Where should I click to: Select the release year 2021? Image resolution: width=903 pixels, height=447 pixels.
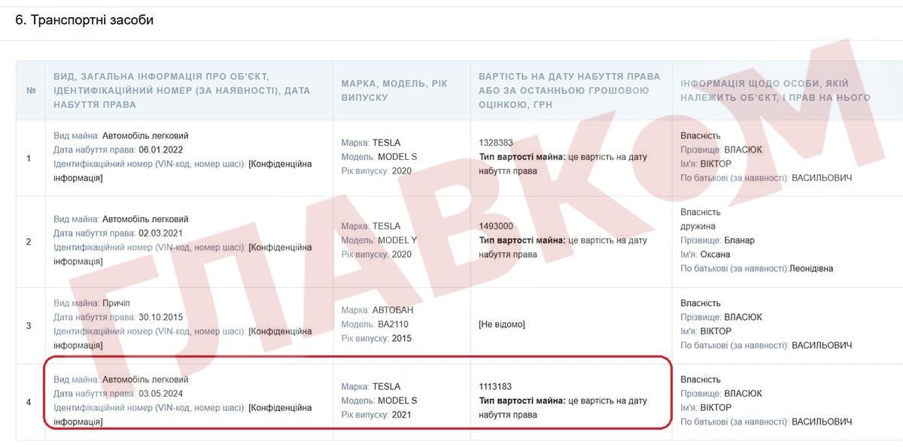point(401,415)
